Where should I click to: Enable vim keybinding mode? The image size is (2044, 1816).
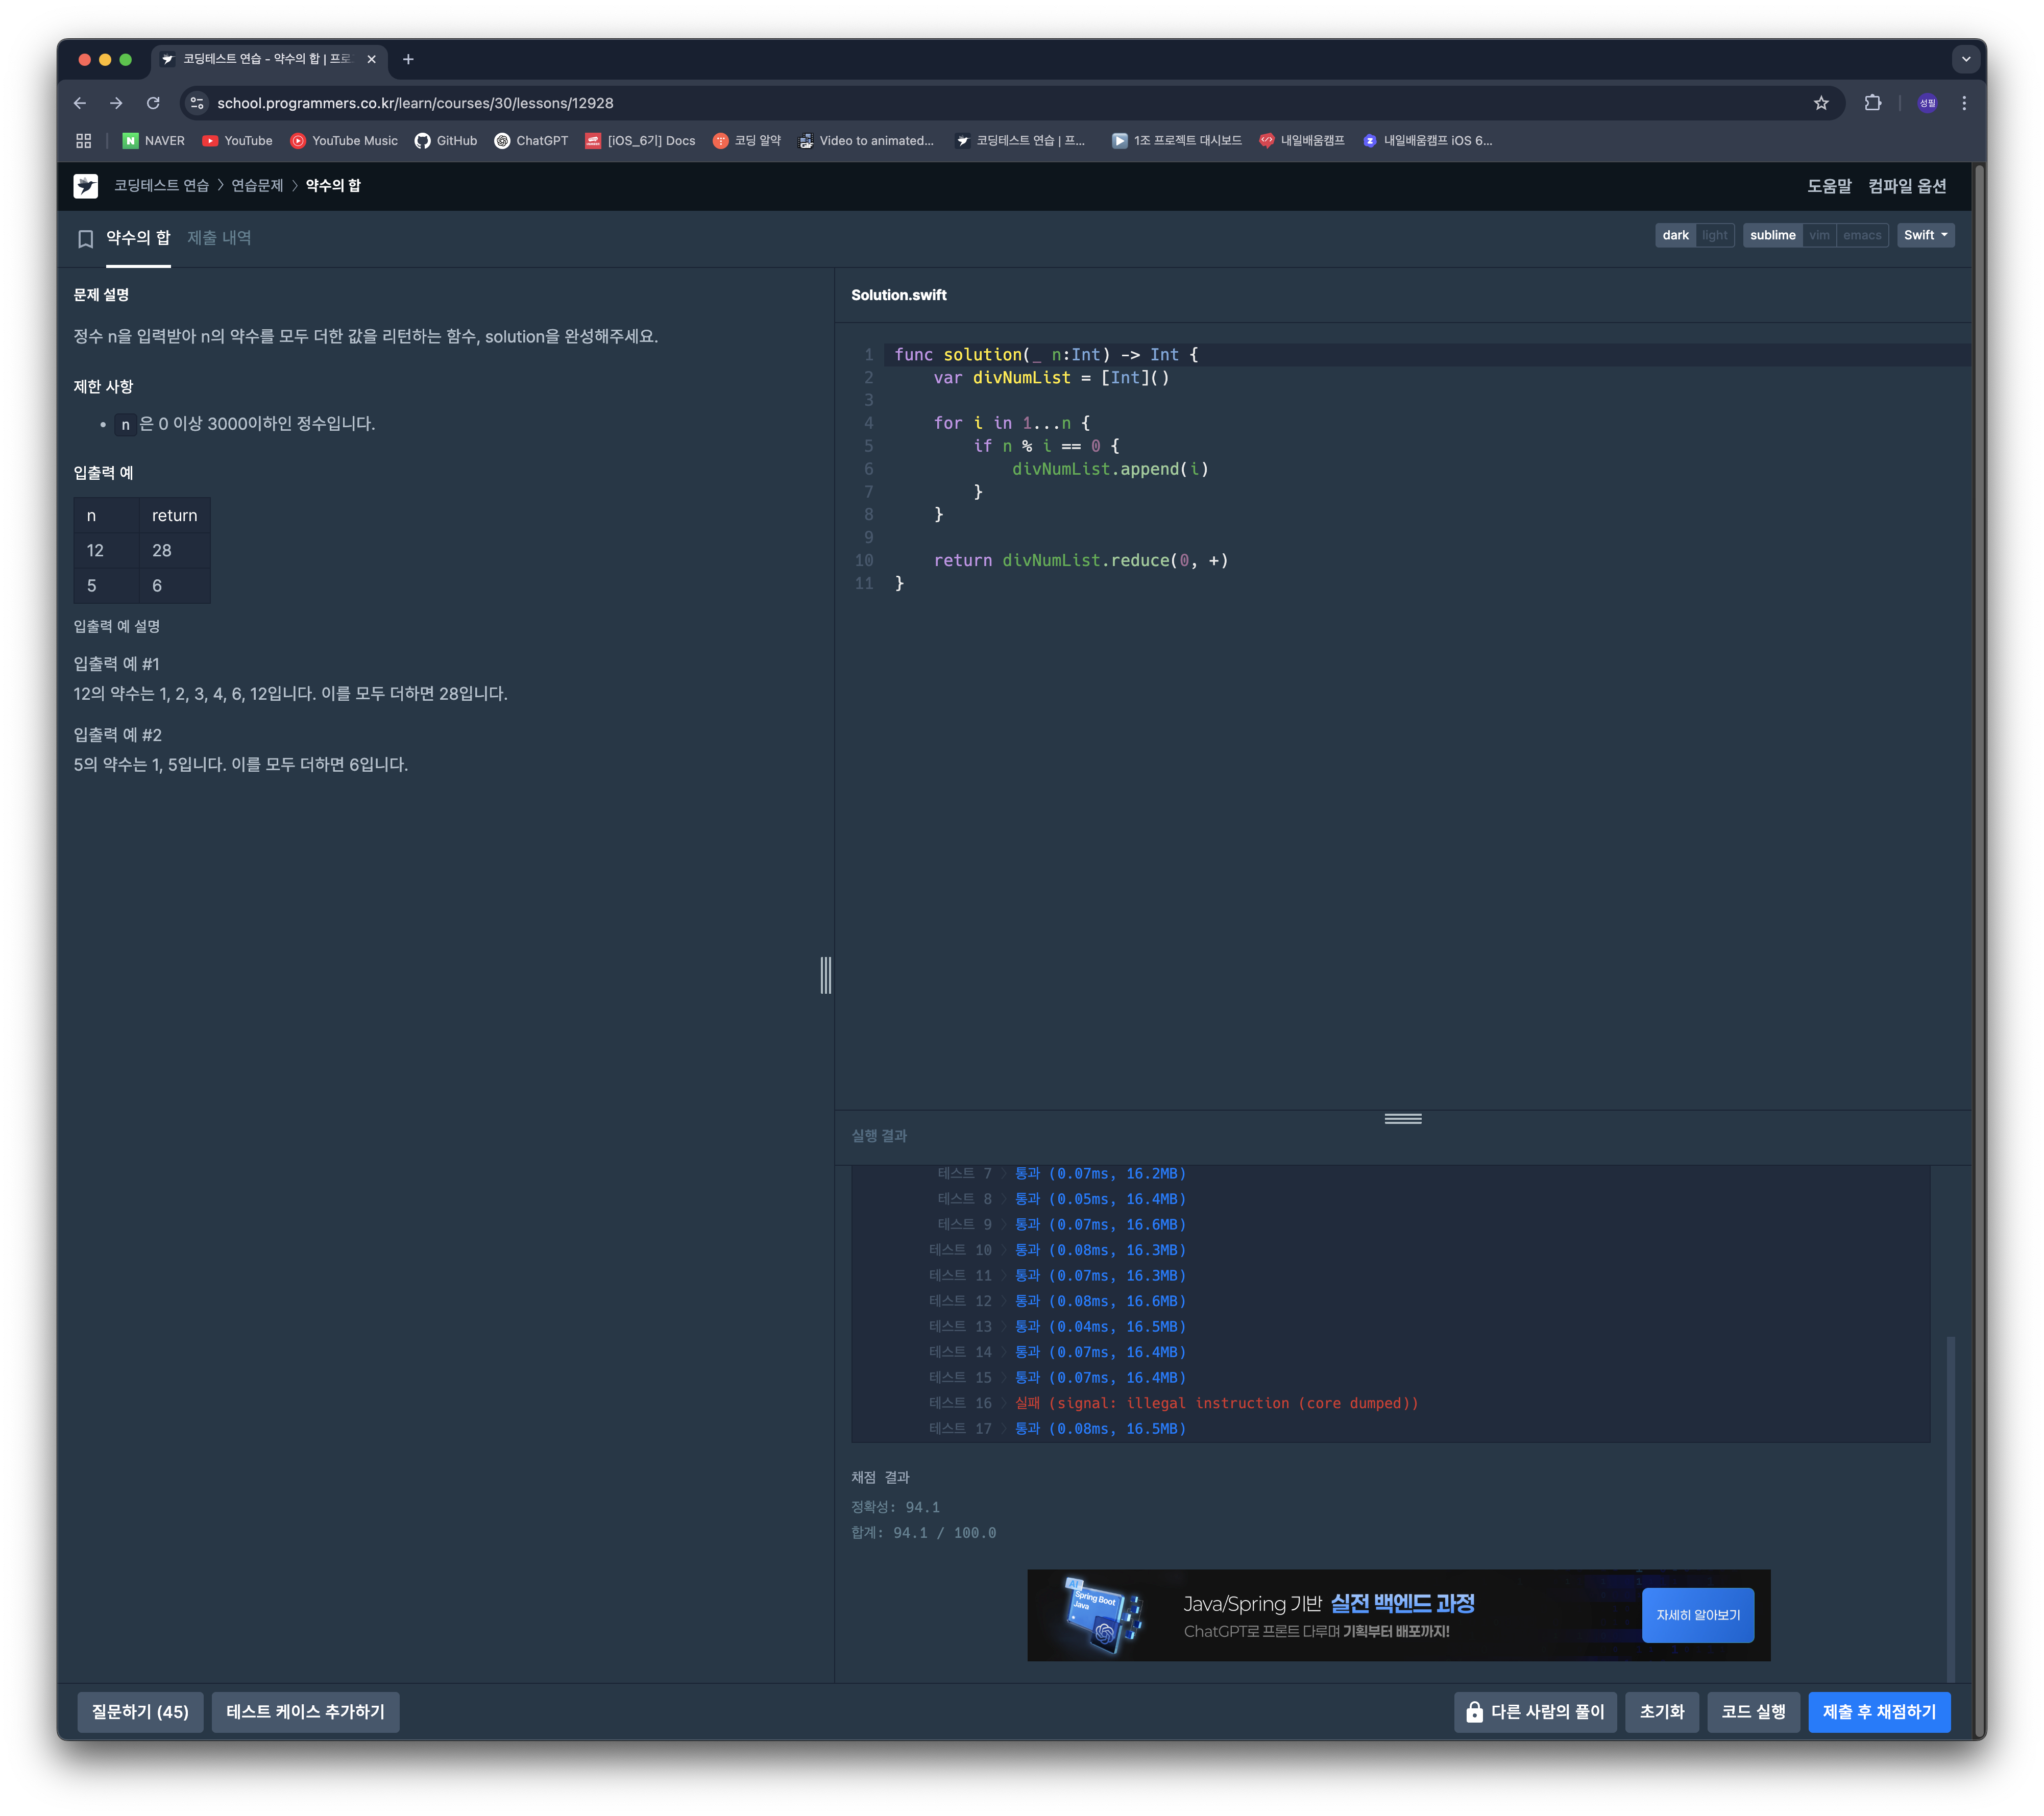[x=1819, y=235]
